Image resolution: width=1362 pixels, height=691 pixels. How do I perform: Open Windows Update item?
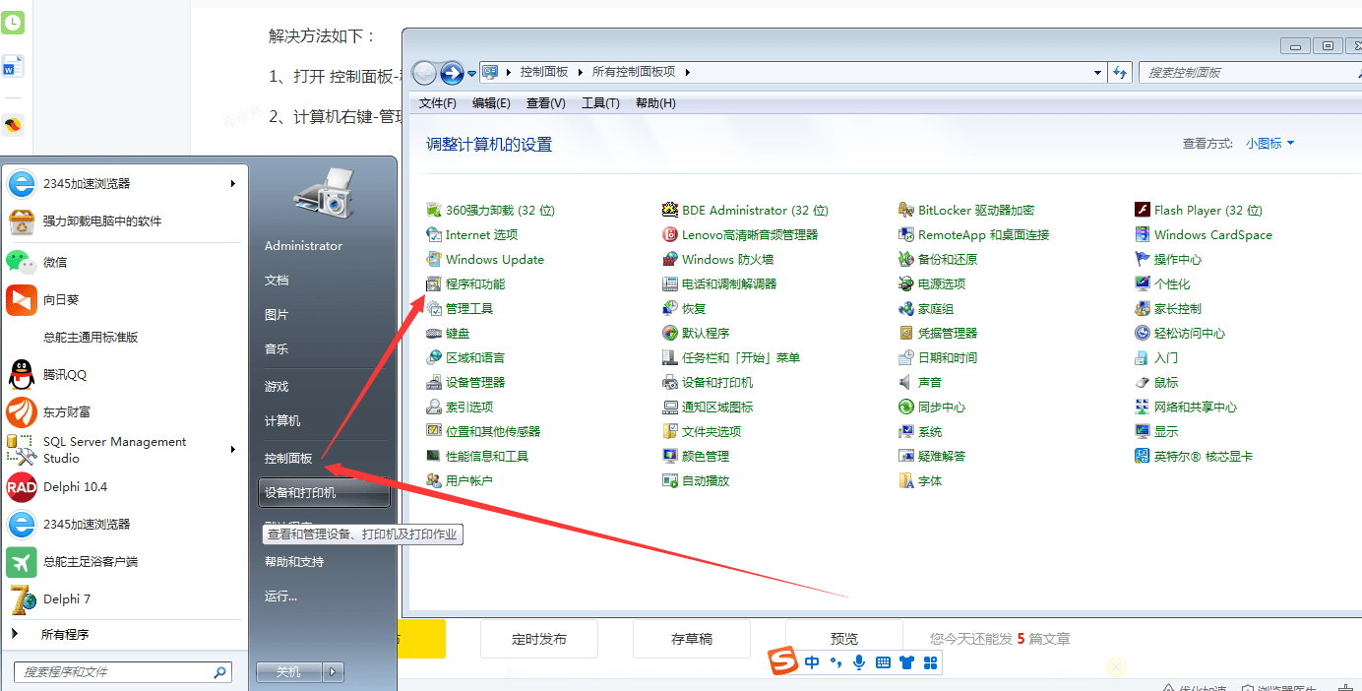coord(494,260)
